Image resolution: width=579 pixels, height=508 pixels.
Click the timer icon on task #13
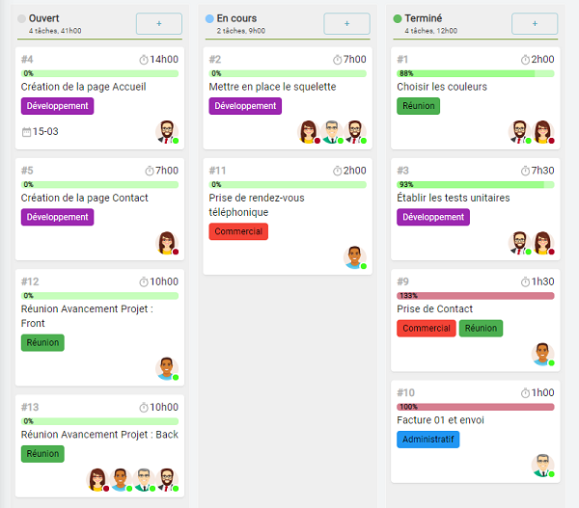pos(144,408)
